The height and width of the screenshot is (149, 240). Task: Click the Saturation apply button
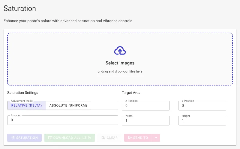(25, 138)
